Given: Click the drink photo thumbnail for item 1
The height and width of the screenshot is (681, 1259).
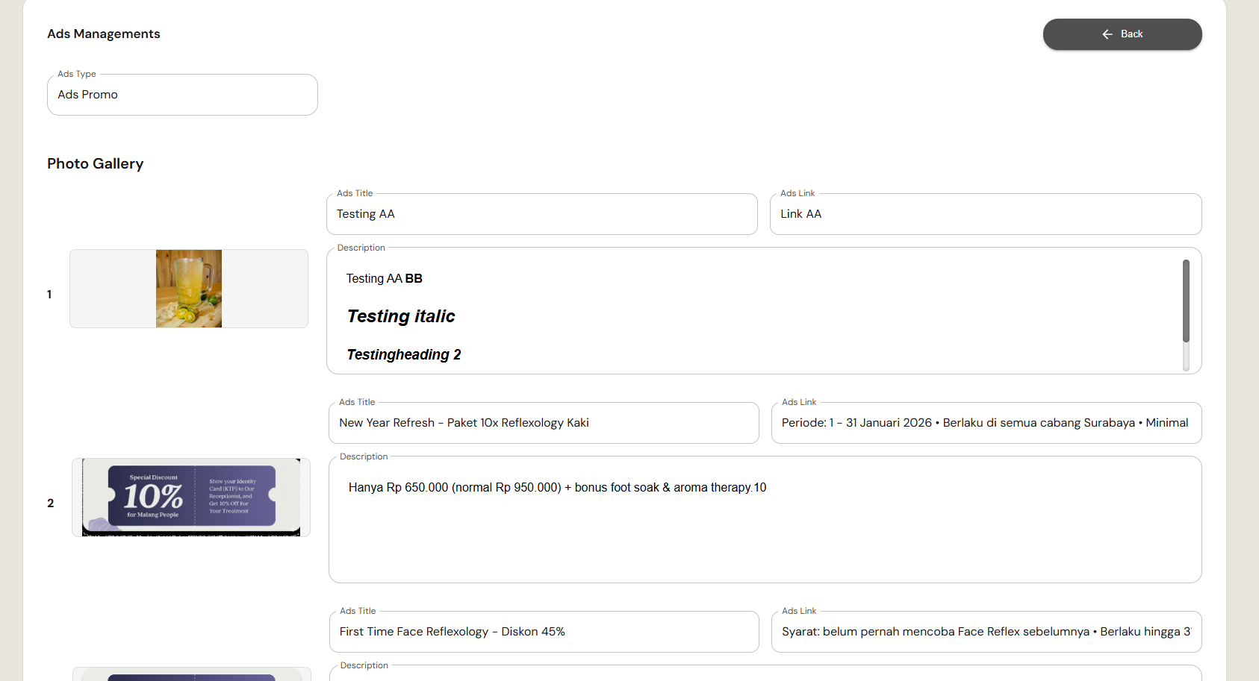Looking at the screenshot, I should pos(189,289).
